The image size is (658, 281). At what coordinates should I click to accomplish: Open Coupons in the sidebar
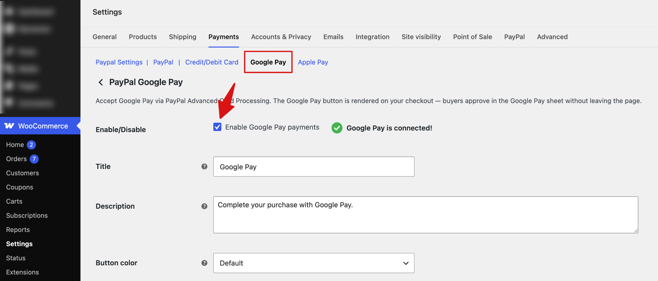[20, 187]
